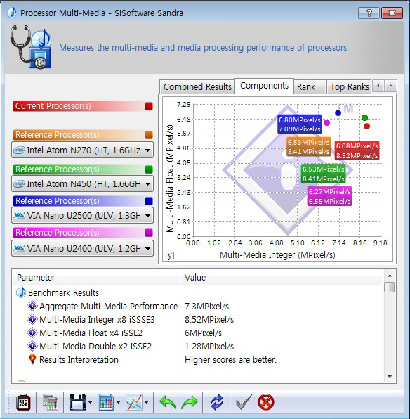This screenshot has width=410, height=419.
Task: Click the Parameter column header
Action: tap(96, 278)
